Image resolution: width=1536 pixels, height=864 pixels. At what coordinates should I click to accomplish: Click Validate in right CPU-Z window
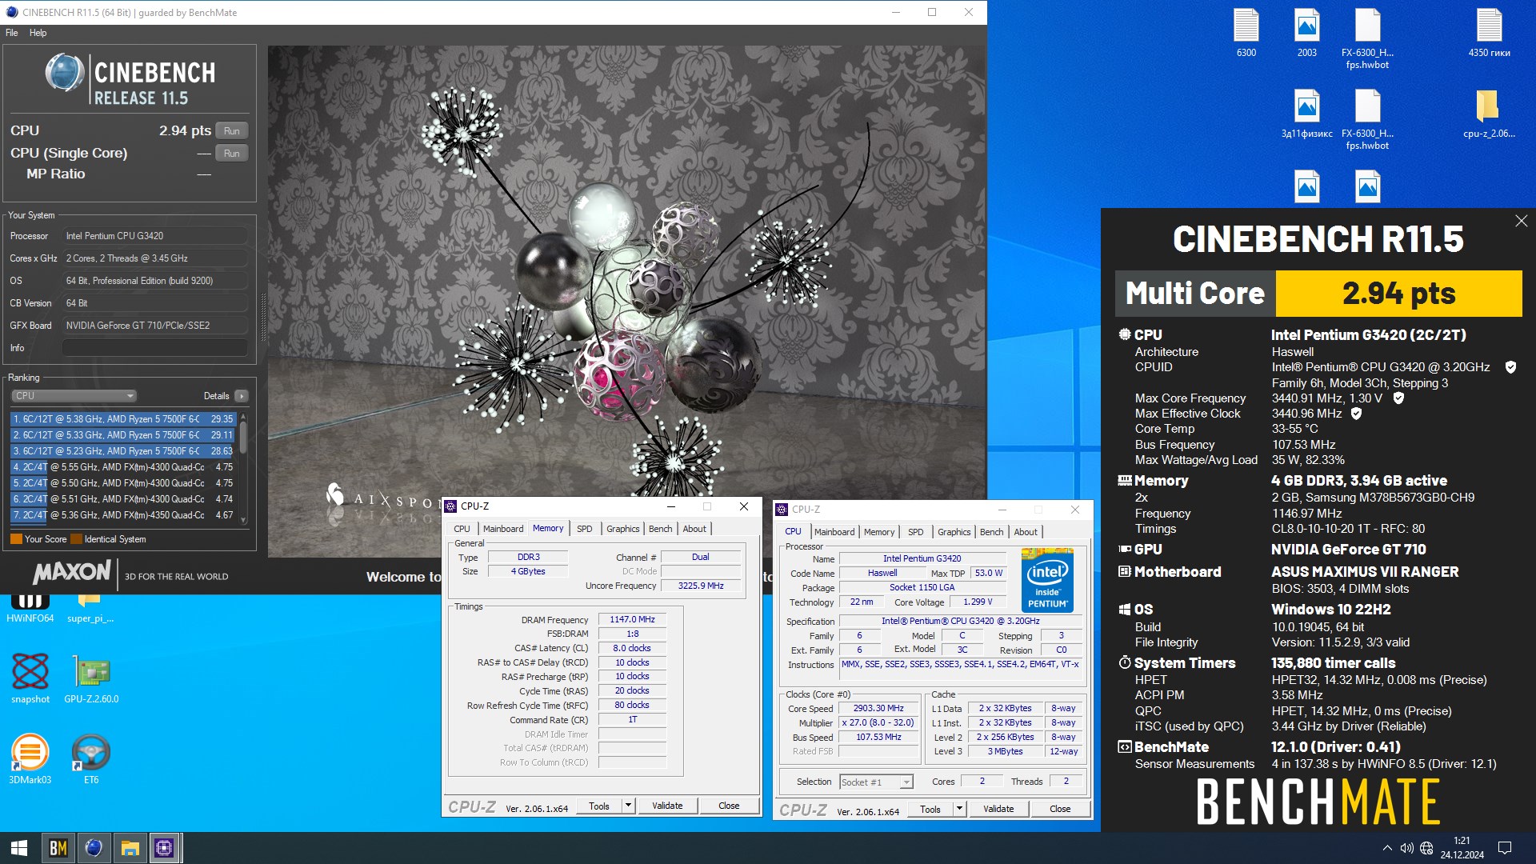coord(998,810)
